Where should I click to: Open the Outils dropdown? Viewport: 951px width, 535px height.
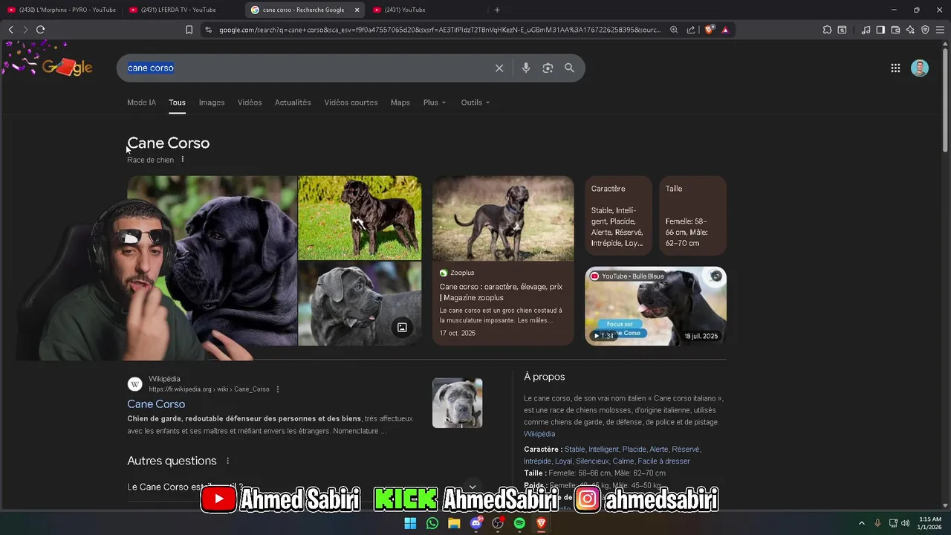pos(475,103)
